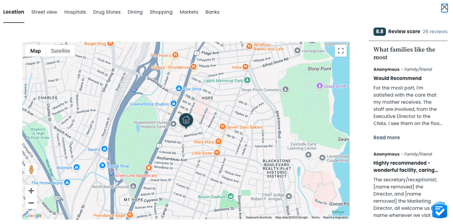Switch to default Map view
Screen dimensions: 453x224
tap(35, 51)
